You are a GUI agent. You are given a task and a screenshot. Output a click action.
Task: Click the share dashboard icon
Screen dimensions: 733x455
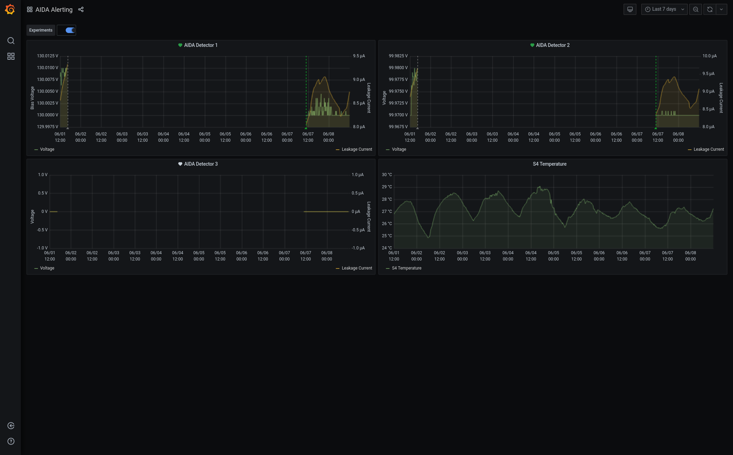coord(81,9)
